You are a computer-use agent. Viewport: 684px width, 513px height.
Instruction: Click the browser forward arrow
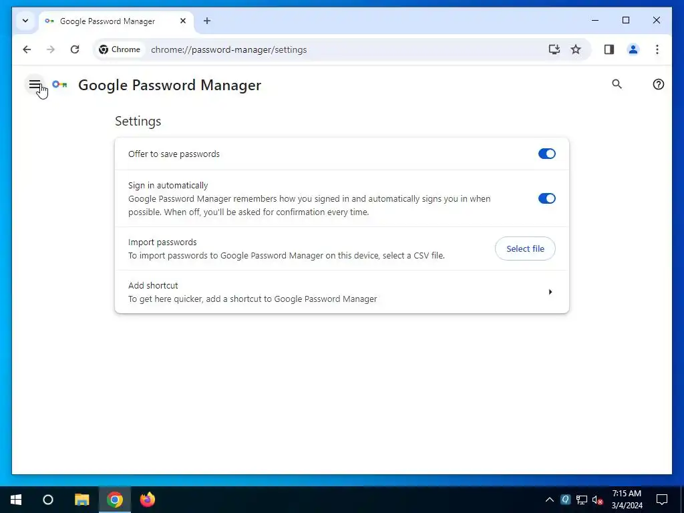[51, 49]
